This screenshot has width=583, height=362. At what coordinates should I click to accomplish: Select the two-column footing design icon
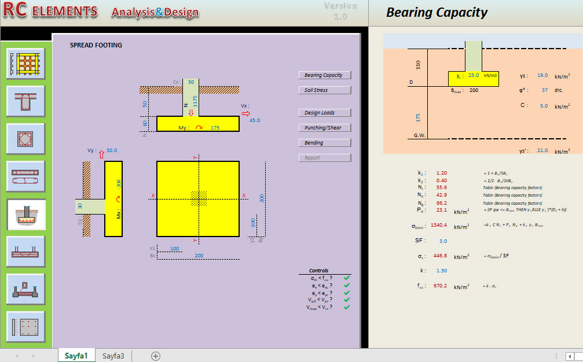[26, 289]
